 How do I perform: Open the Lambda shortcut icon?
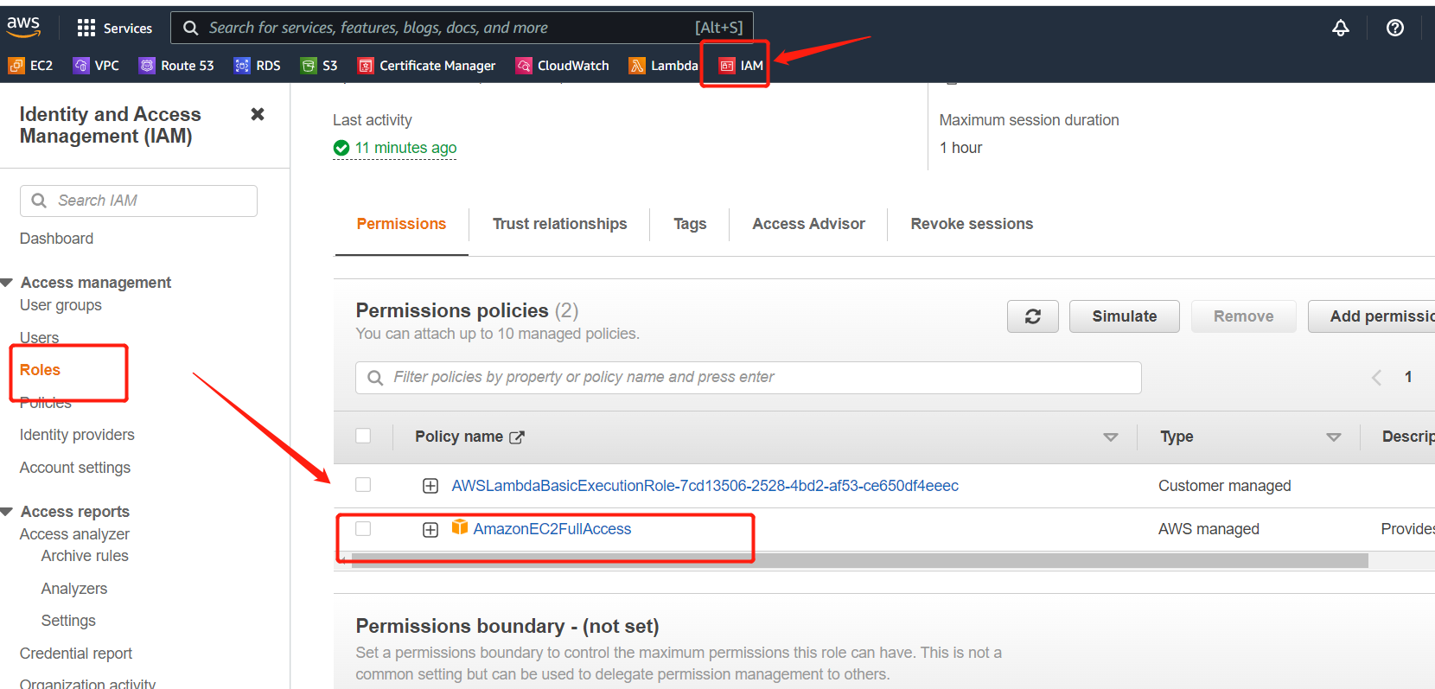coord(637,66)
